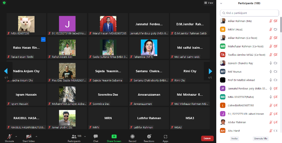
Task: Expand participants options arrow in toolbar
Action: click(x=85, y=137)
